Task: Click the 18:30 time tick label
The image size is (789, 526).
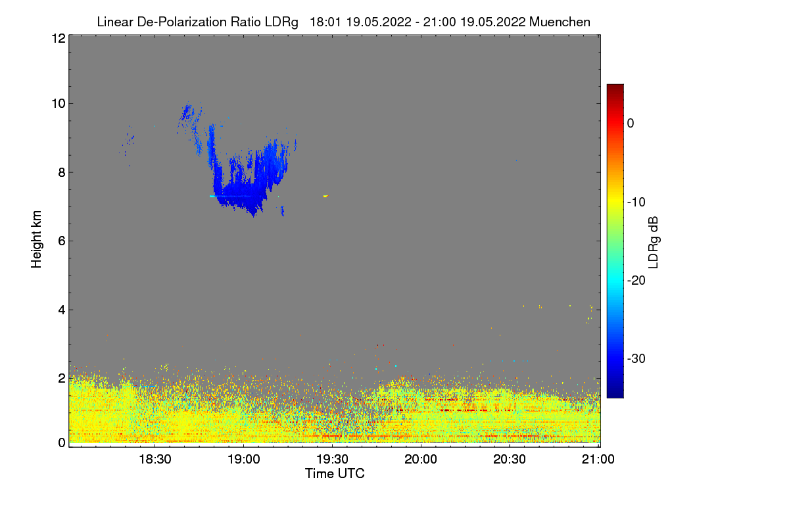Action: coord(155,460)
